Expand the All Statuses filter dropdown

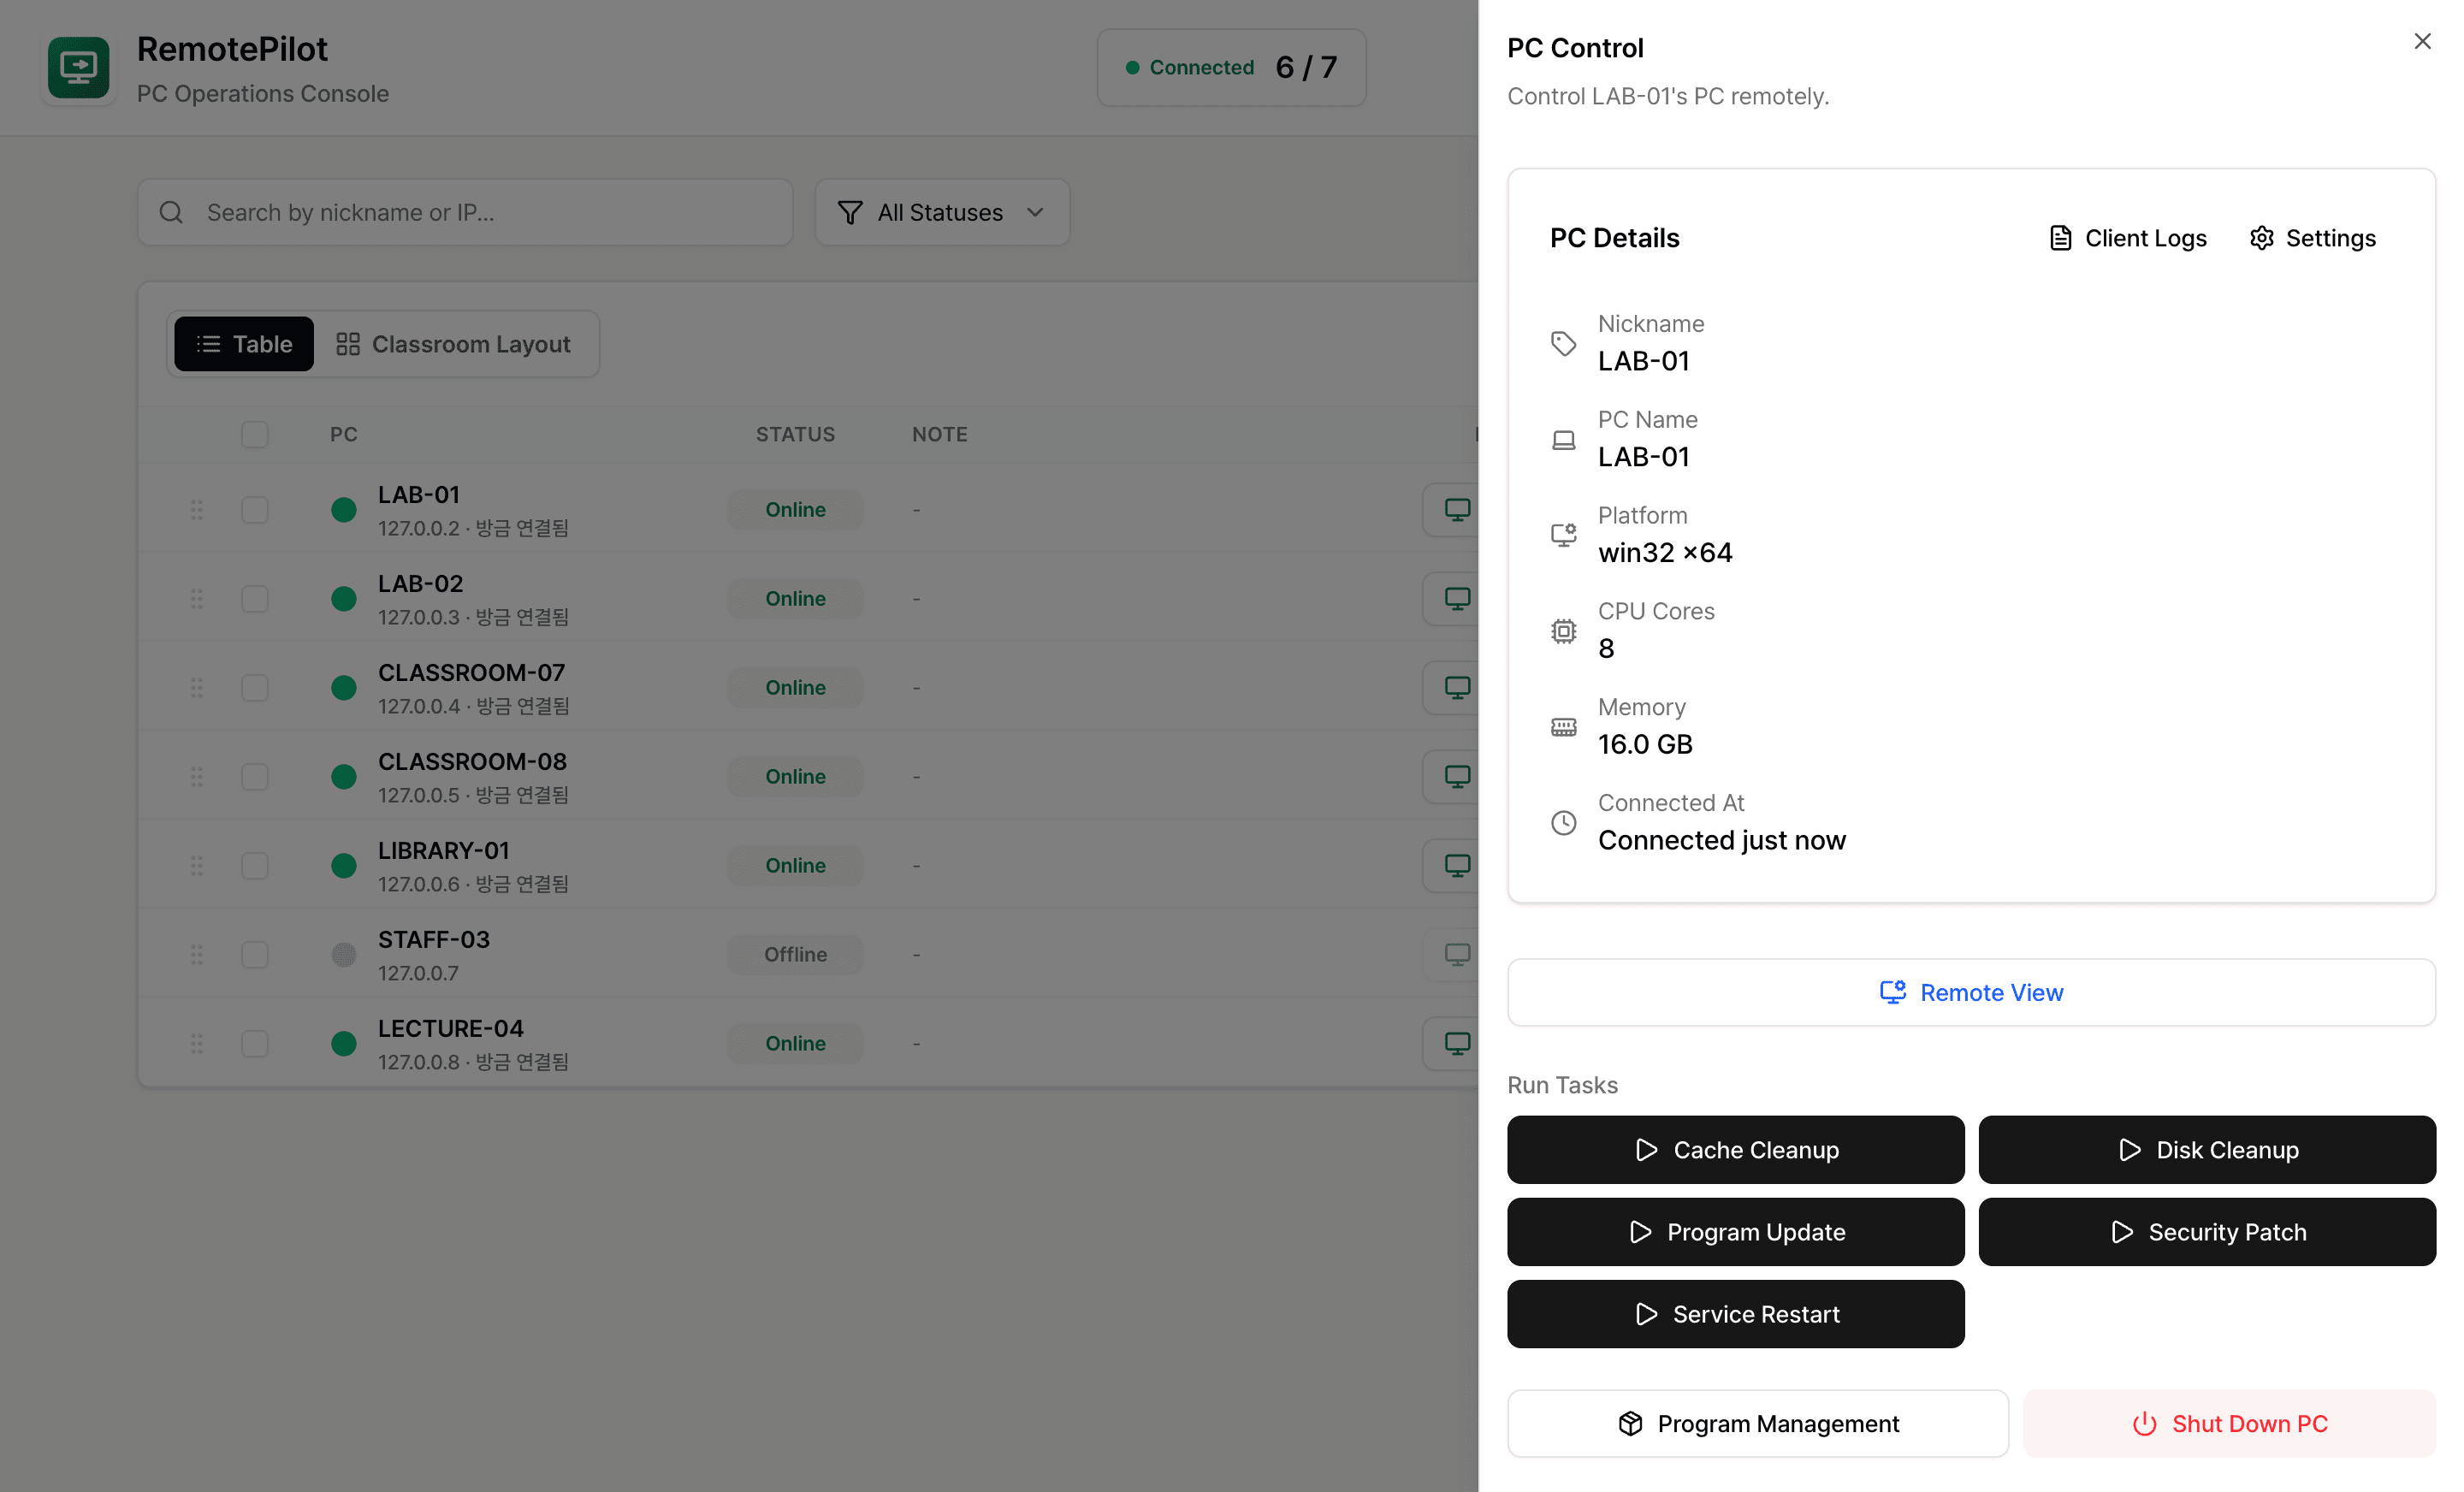point(942,212)
